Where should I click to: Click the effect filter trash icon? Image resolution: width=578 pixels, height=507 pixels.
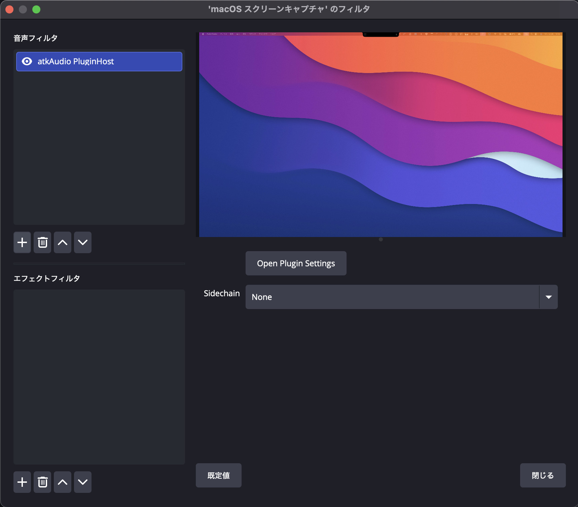42,482
